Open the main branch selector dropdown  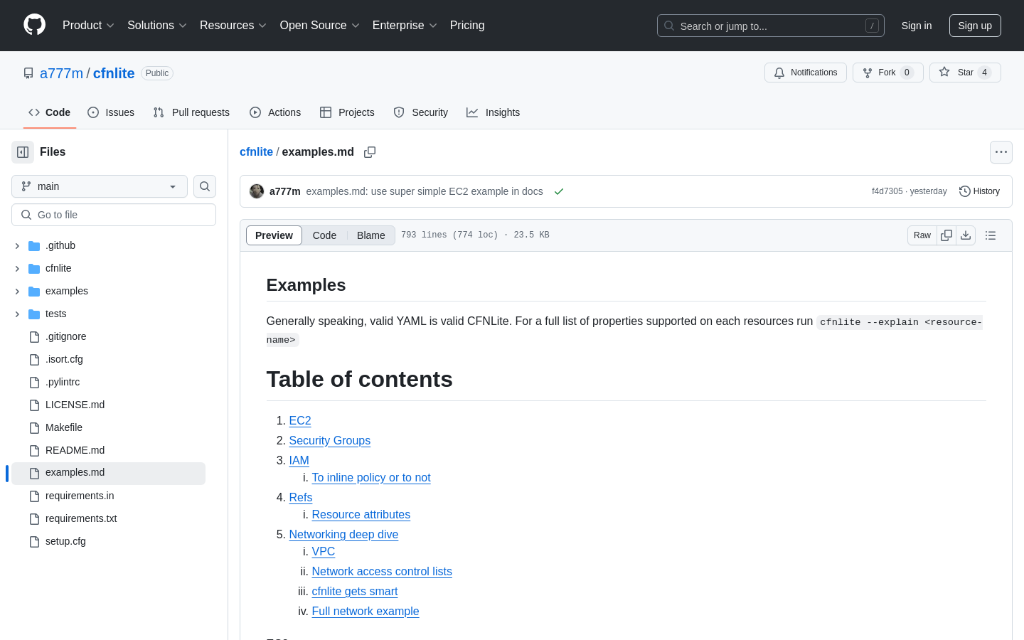click(100, 186)
